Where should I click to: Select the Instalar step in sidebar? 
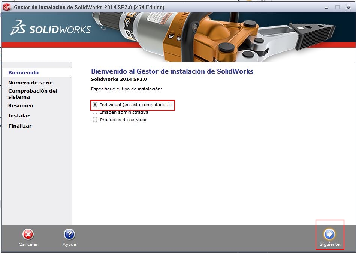[x=19, y=116]
